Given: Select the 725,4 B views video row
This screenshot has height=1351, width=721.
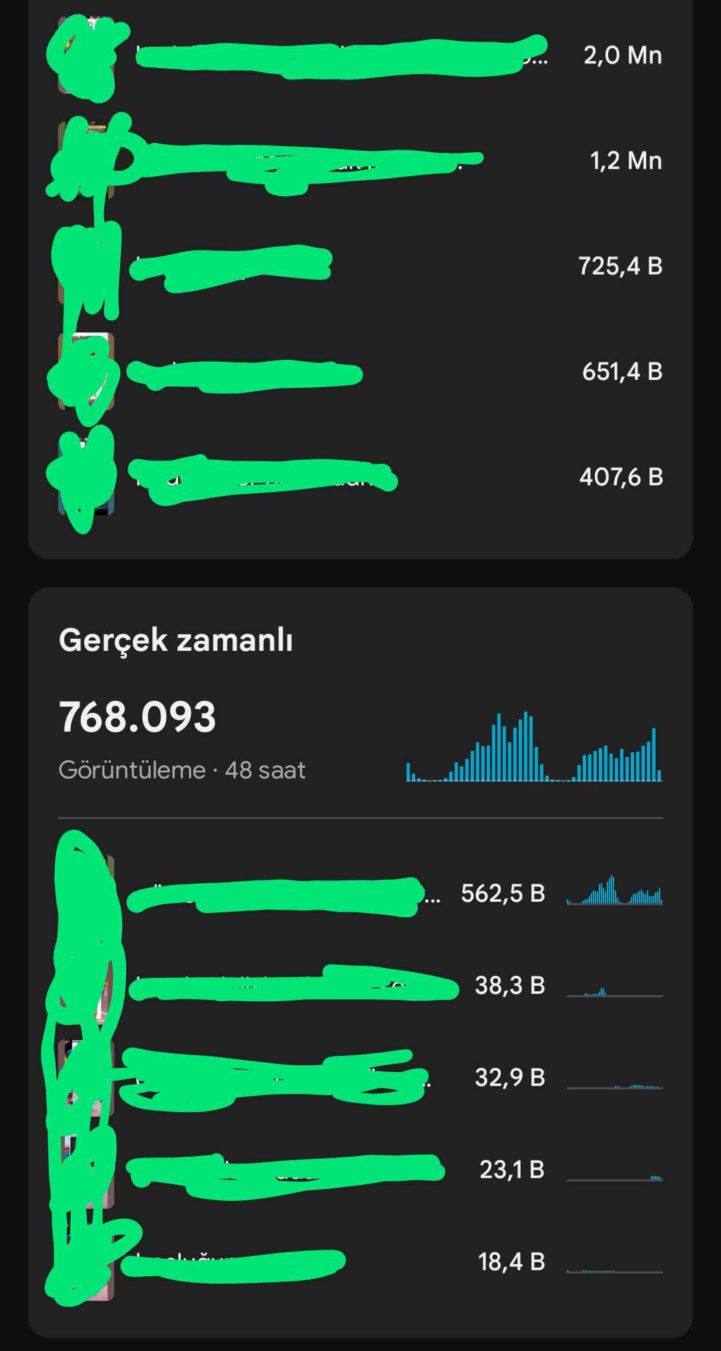Looking at the screenshot, I should 360,266.
